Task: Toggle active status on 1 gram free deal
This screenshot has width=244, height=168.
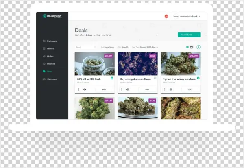Action: pyautogui.click(x=198, y=78)
